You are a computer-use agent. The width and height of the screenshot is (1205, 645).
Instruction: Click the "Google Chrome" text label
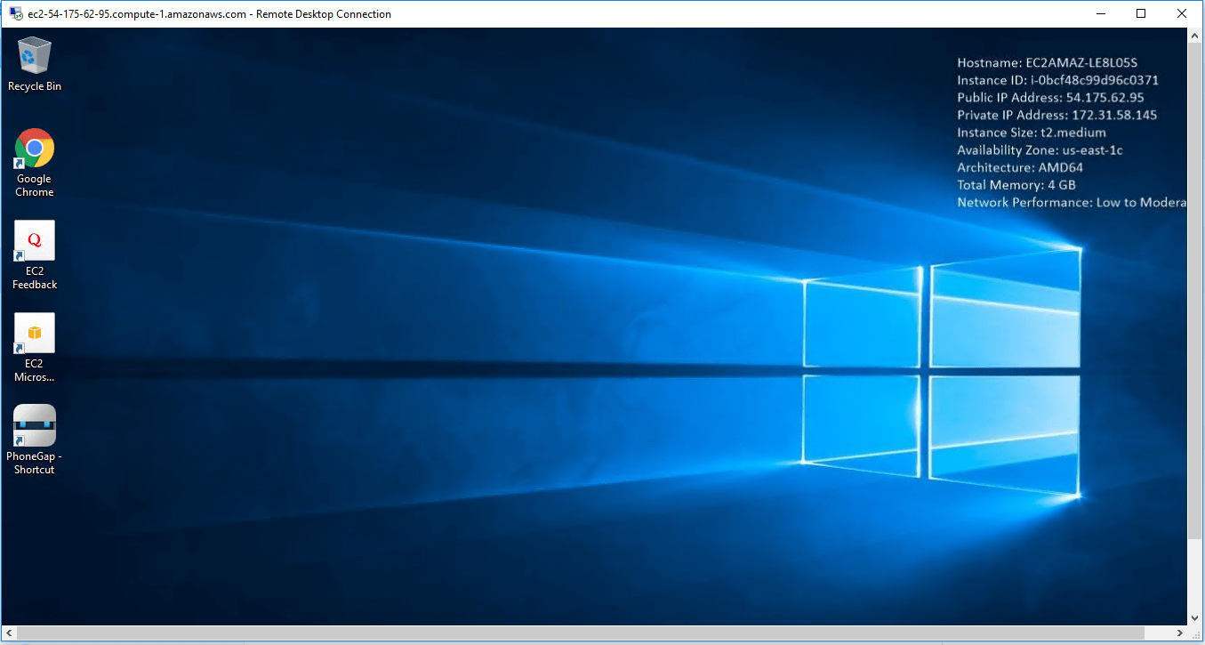point(34,185)
